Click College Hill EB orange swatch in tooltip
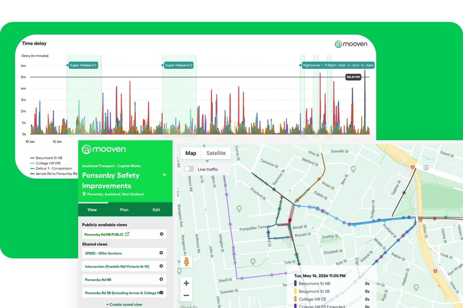This screenshot has width=463, height=308. tap(295, 299)
